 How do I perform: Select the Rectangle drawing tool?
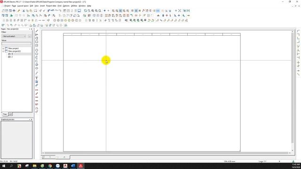coord(37,42)
